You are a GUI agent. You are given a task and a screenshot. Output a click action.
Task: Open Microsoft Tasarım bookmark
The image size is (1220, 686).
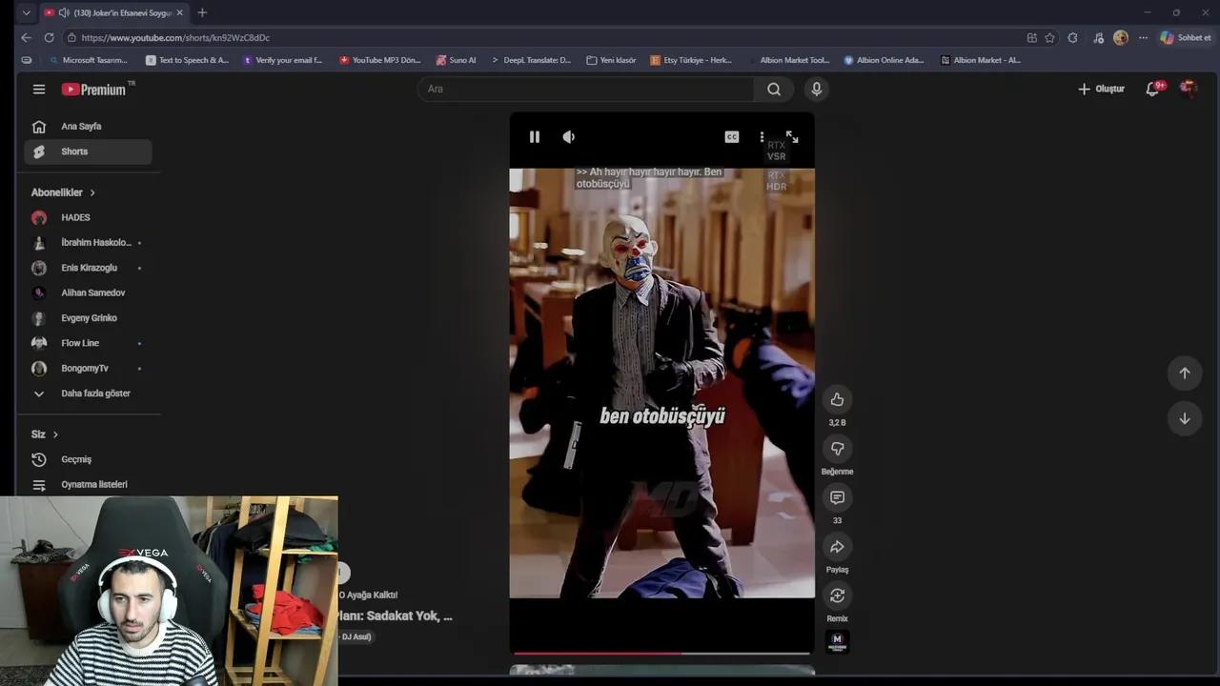pos(88,60)
